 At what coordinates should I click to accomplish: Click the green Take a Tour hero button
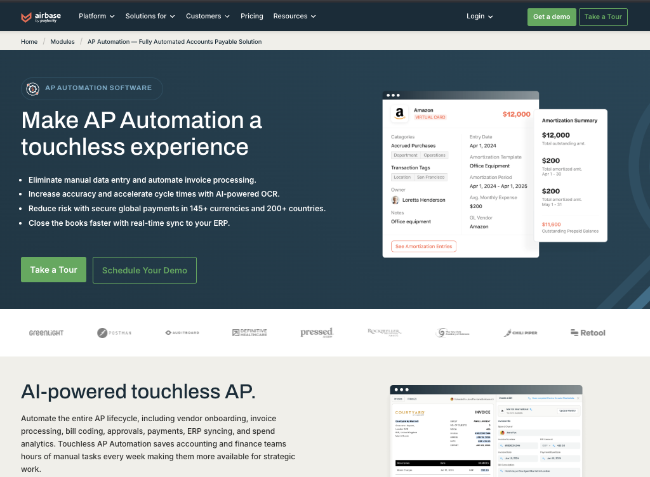[53, 270]
